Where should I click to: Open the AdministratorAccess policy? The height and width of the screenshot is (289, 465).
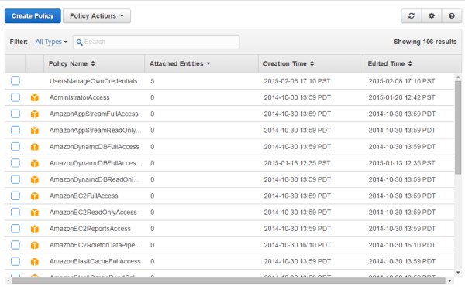(80, 97)
